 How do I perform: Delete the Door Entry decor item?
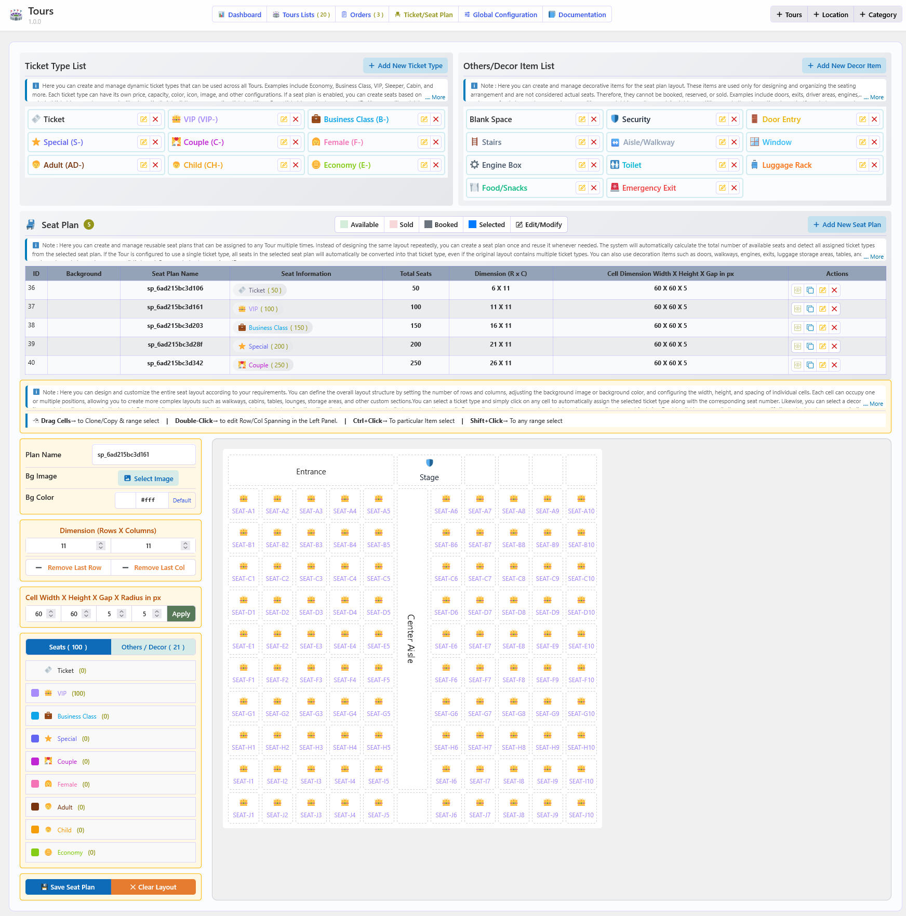point(874,120)
